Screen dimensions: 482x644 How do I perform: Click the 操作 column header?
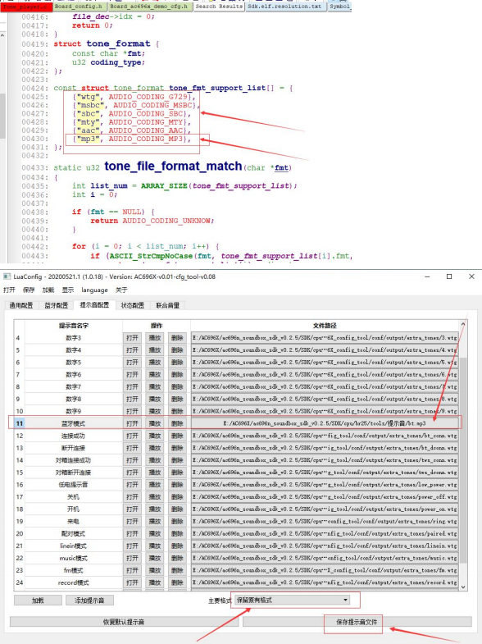157,326
